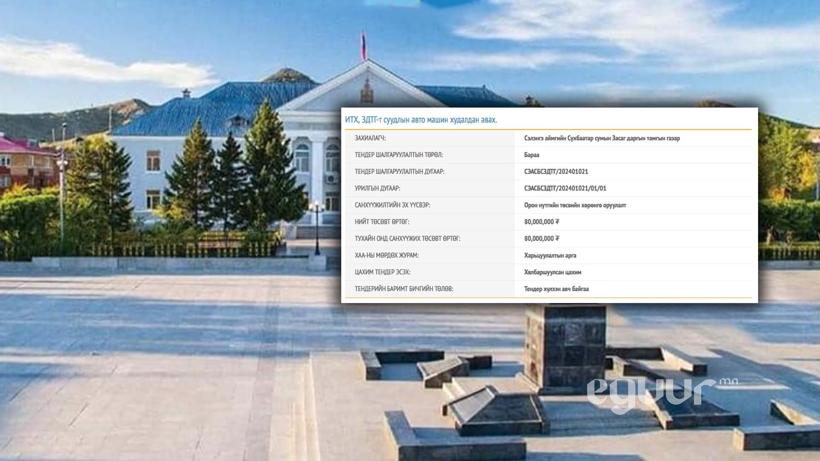820x461 pixels.
Task: Click the ЗАХИАЛАГЧ row label
Action: point(370,138)
